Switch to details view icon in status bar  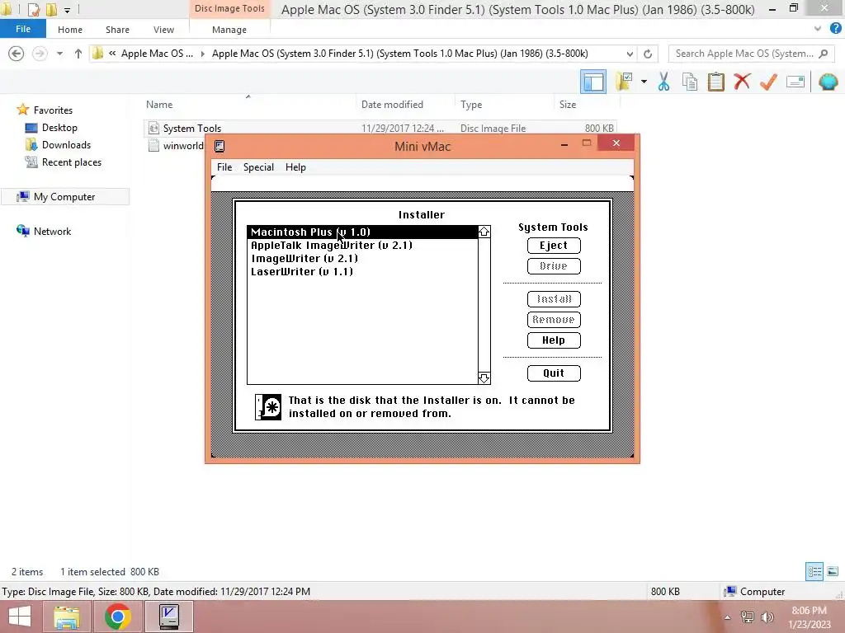click(814, 571)
